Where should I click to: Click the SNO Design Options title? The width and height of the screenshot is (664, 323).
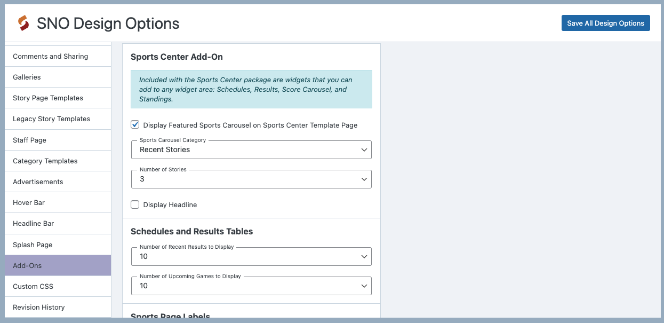point(108,23)
